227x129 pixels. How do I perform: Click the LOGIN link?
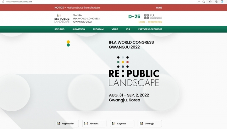(x=142, y=22)
